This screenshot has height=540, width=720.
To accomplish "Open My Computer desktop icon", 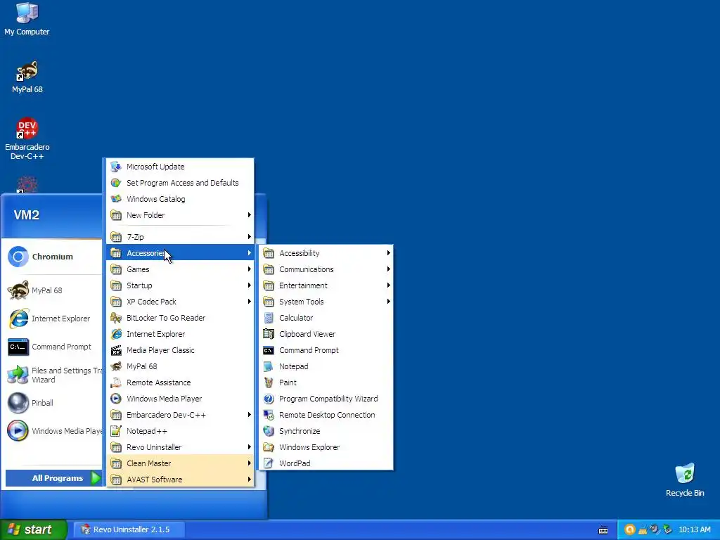I will click(x=27, y=19).
